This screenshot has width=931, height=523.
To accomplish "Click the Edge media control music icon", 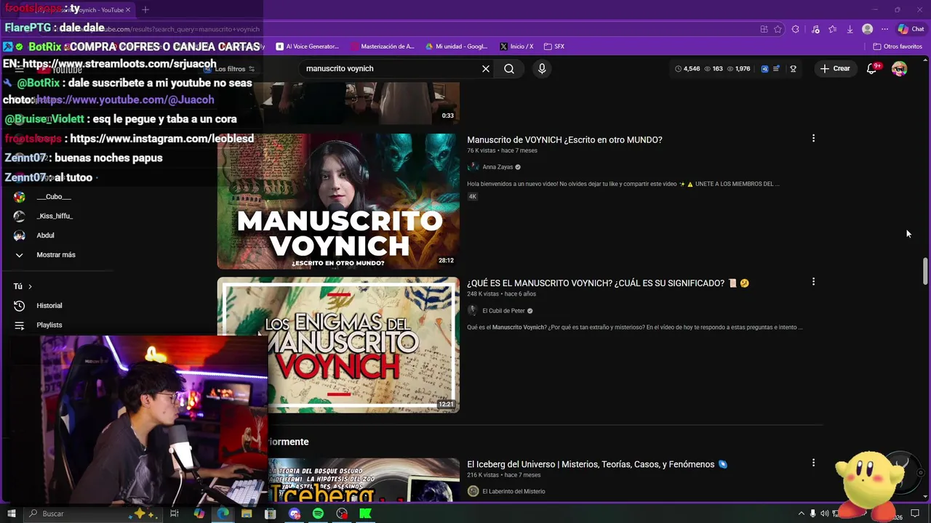I will point(815,29).
